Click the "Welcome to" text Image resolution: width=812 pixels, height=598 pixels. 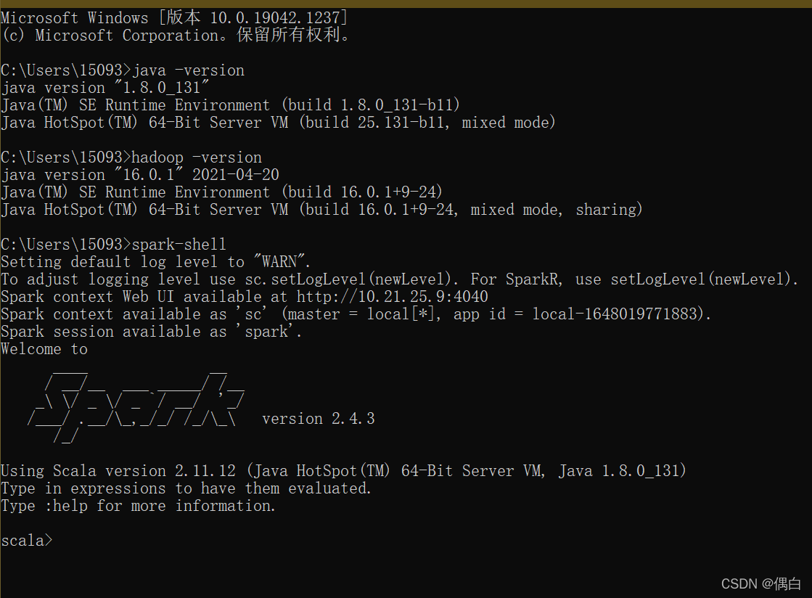pyautogui.click(x=44, y=349)
